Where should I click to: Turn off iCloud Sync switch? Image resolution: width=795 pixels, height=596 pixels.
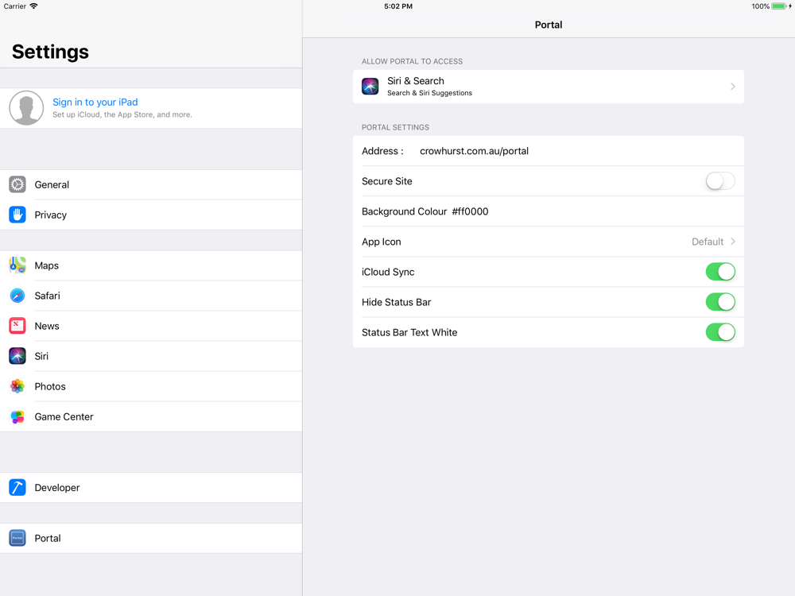[720, 272]
